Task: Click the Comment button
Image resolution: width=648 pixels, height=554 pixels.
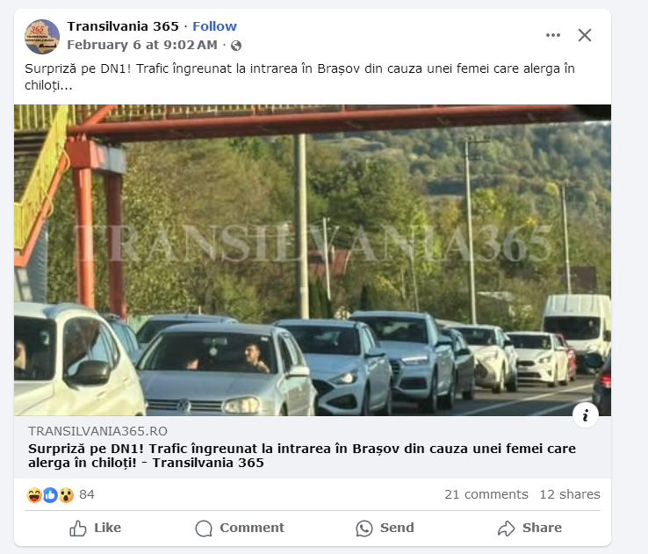Action: click(240, 528)
